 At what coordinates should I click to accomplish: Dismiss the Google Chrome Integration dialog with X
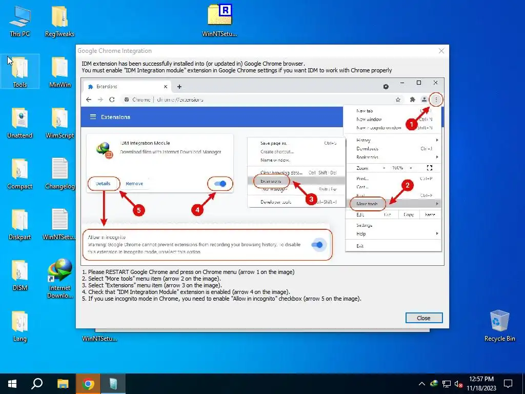pos(441,51)
